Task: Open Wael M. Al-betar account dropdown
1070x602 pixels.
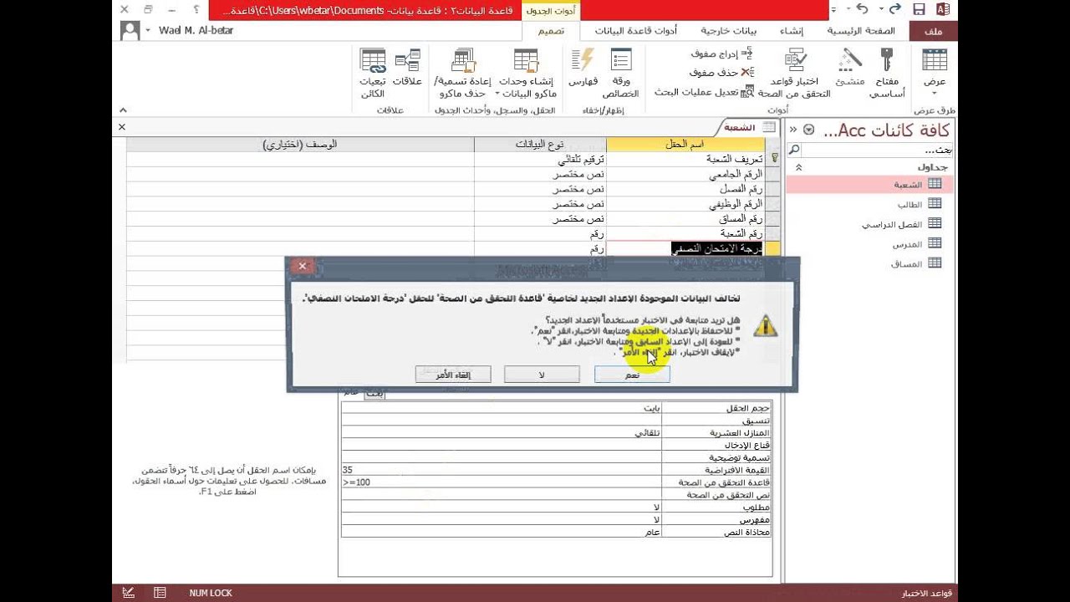Action: (x=147, y=31)
